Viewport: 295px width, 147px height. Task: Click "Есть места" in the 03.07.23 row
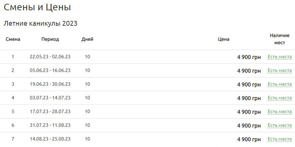coord(279,98)
